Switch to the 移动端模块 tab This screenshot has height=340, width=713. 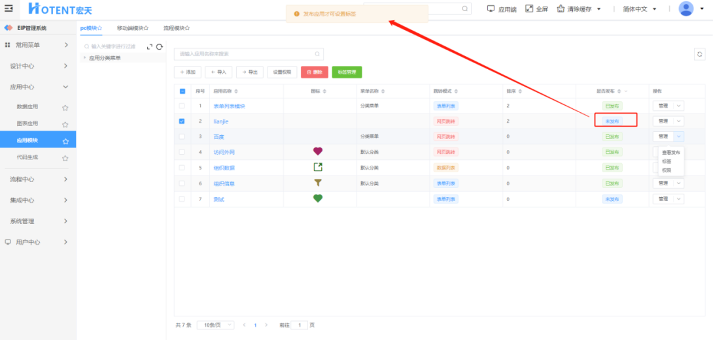pos(132,28)
